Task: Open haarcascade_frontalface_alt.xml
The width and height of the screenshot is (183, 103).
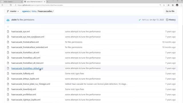Action: tap(25, 53)
